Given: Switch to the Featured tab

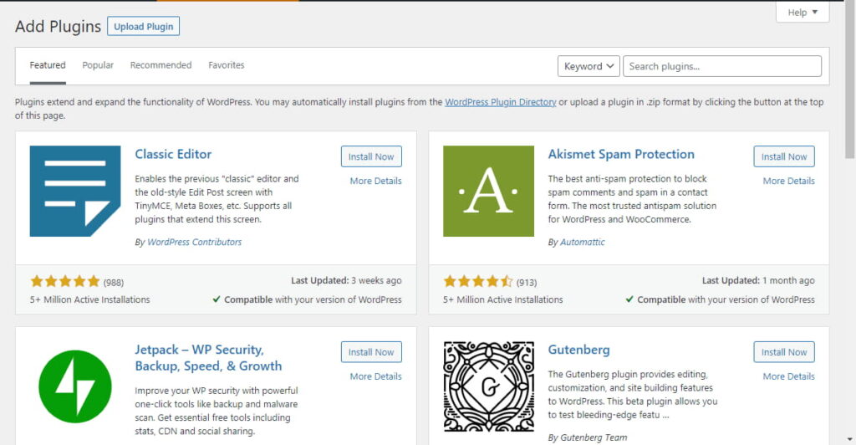Looking at the screenshot, I should pyautogui.click(x=48, y=65).
